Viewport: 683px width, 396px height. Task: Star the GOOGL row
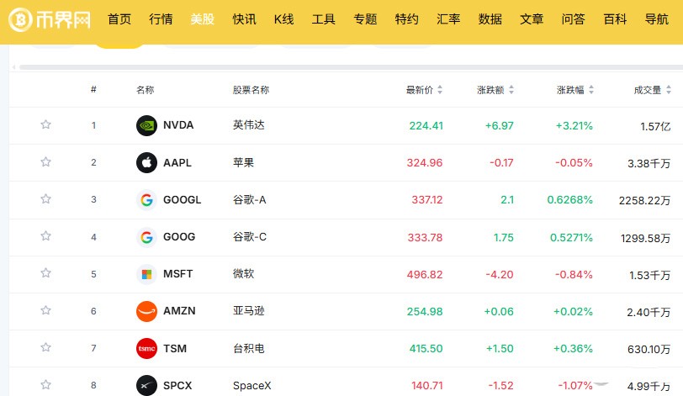[45, 199]
